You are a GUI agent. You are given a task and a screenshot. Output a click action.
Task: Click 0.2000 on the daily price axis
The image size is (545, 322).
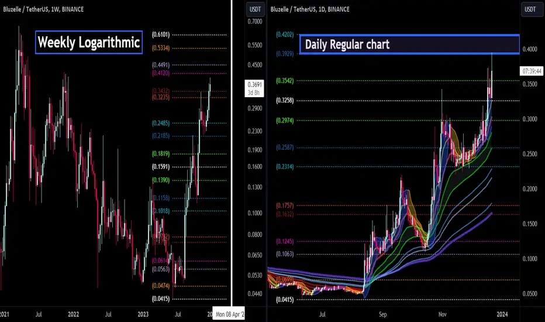pyautogui.click(x=530, y=189)
